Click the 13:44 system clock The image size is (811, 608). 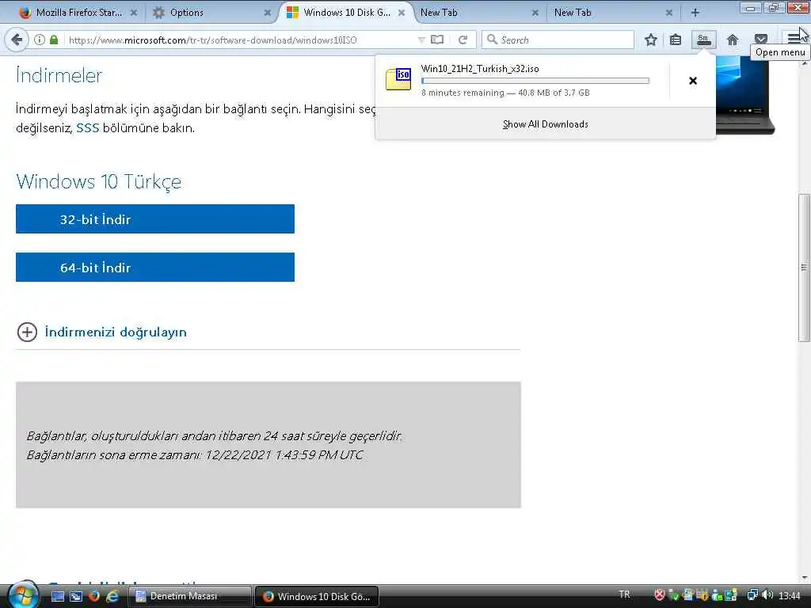point(790,595)
